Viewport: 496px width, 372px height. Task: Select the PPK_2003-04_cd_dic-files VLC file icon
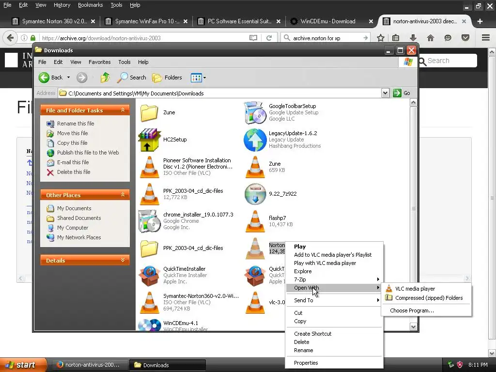pyautogui.click(x=150, y=194)
